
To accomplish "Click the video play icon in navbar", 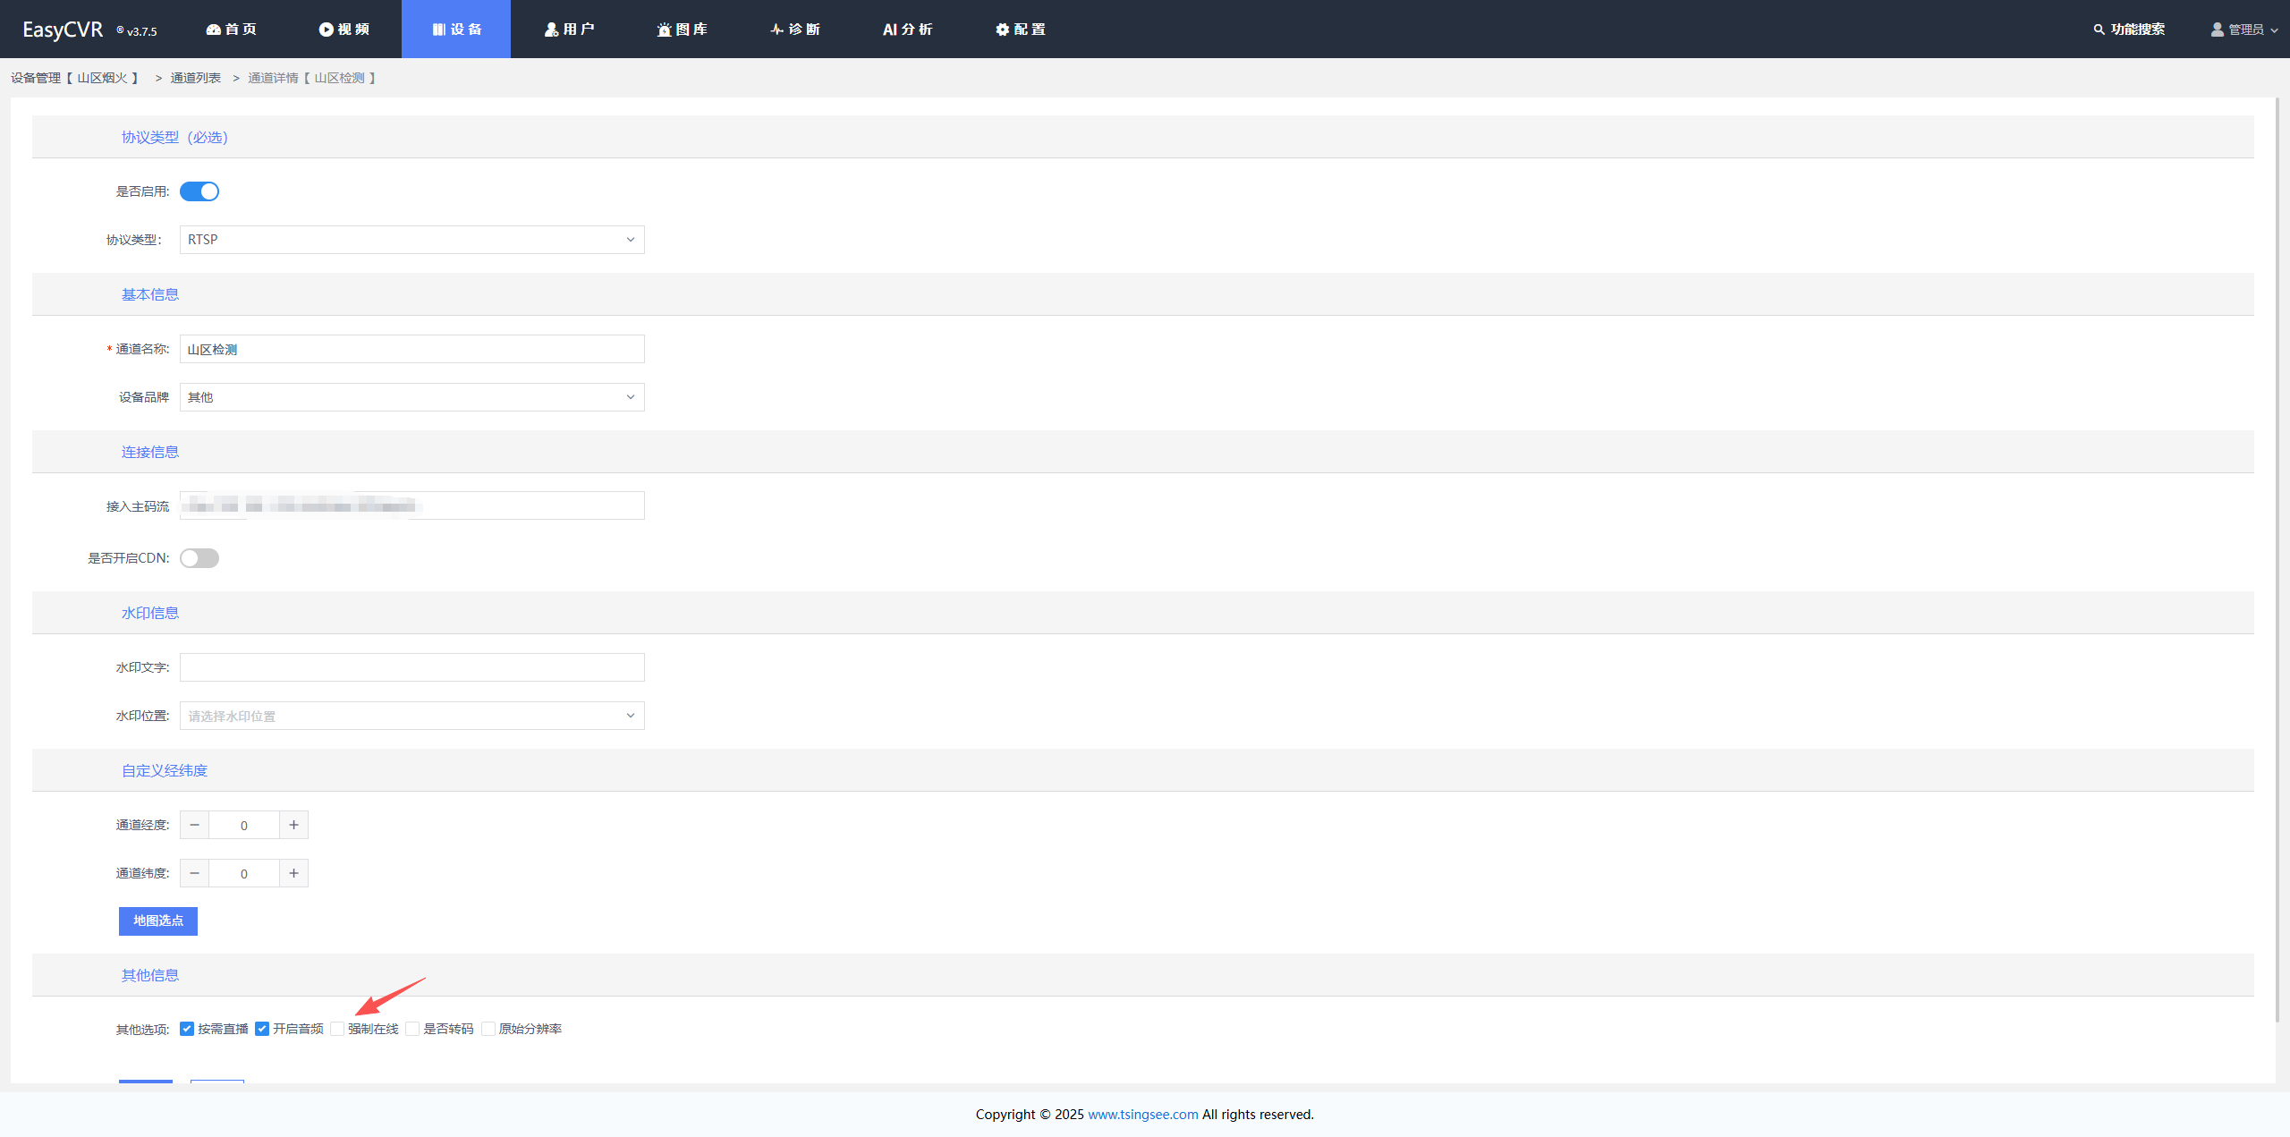I will (326, 30).
